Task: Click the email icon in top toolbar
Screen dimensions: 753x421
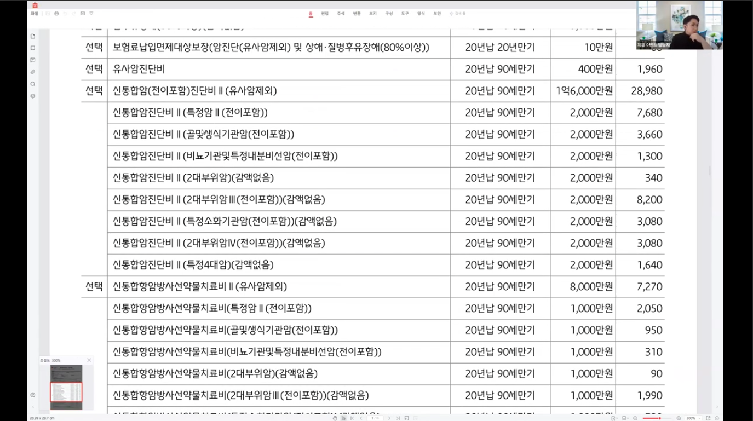Action: click(82, 13)
